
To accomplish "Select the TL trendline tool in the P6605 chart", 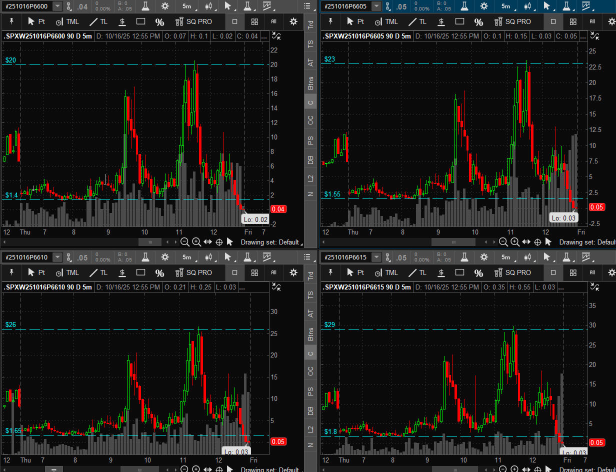I will coord(419,21).
